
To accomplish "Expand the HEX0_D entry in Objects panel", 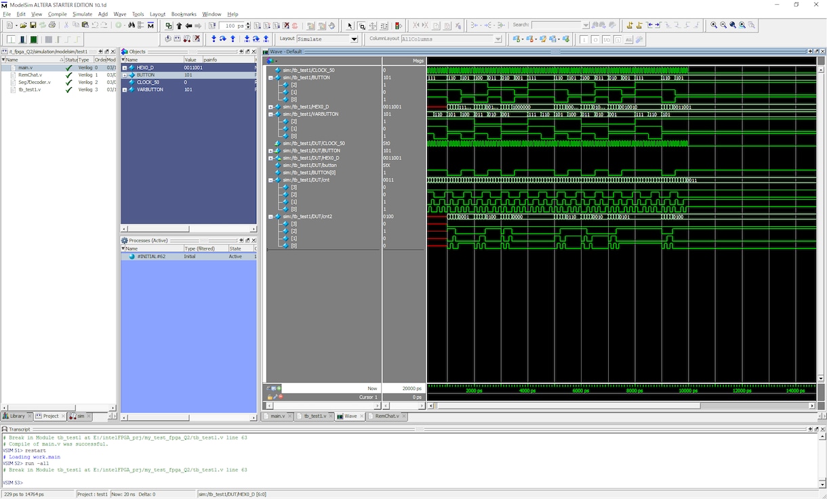I will pos(124,68).
